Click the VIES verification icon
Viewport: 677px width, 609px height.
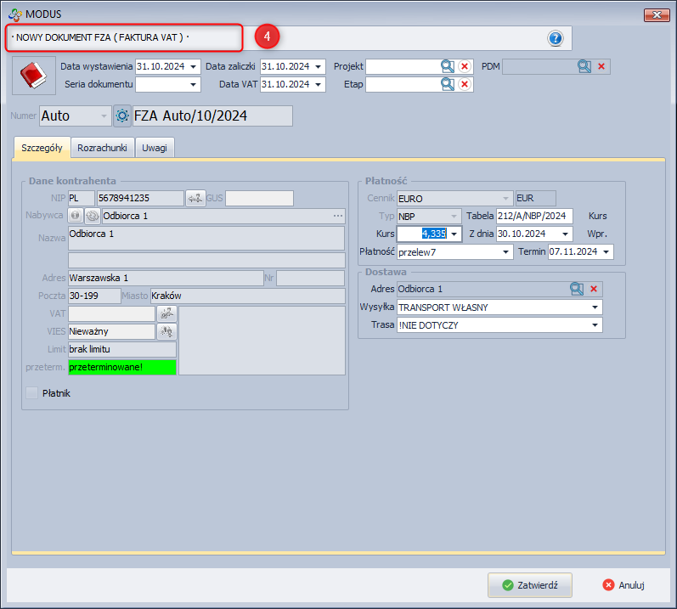pos(167,331)
